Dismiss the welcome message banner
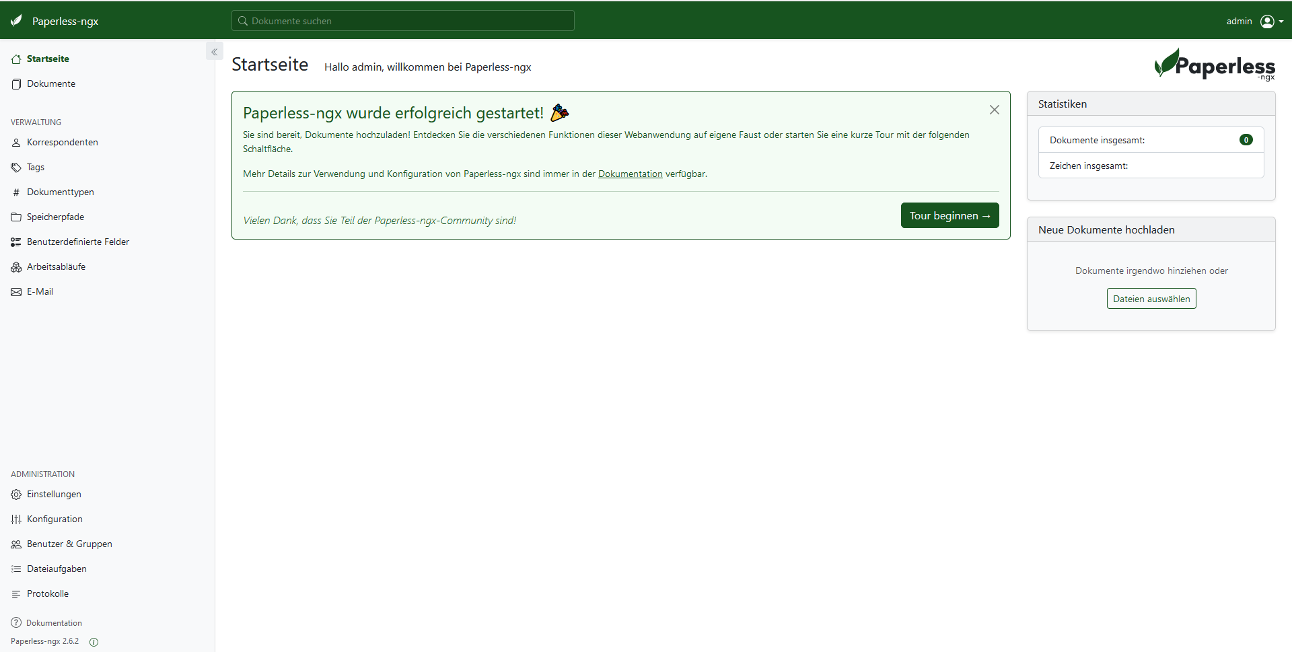This screenshot has width=1292, height=652. pyautogui.click(x=994, y=110)
